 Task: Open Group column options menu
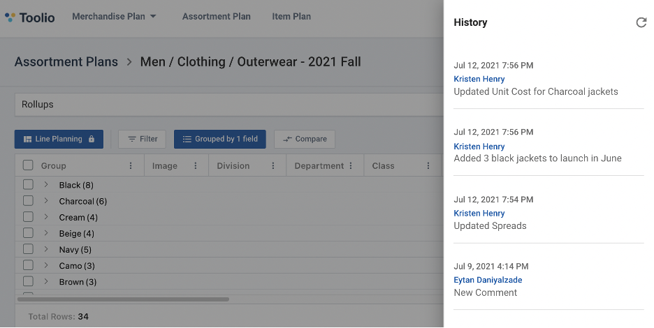[x=131, y=166]
